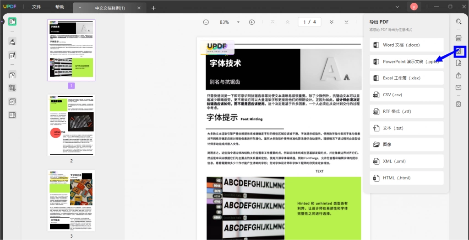Open the OCR recognition tool
Viewport: 469px width, 240px height.
pyautogui.click(x=458, y=38)
